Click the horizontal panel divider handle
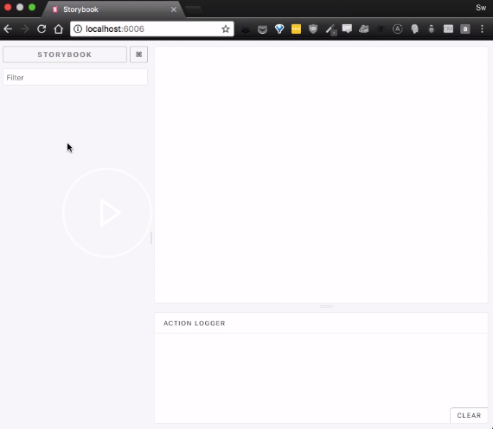 [326, 306]
